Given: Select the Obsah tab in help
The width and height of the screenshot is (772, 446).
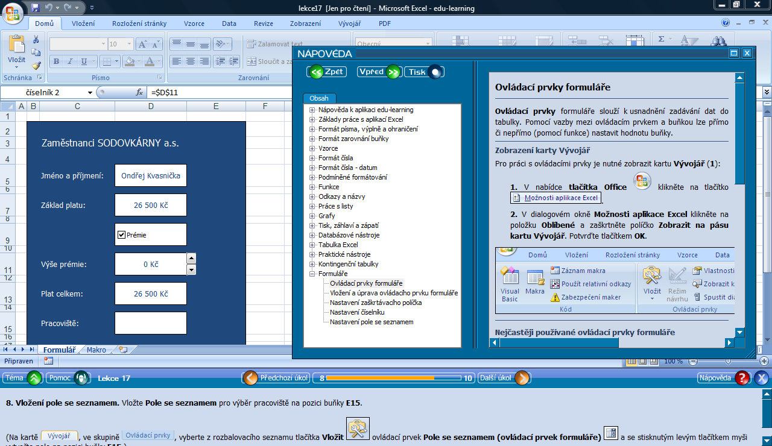Looking at the screenshot, I should 319,98.
